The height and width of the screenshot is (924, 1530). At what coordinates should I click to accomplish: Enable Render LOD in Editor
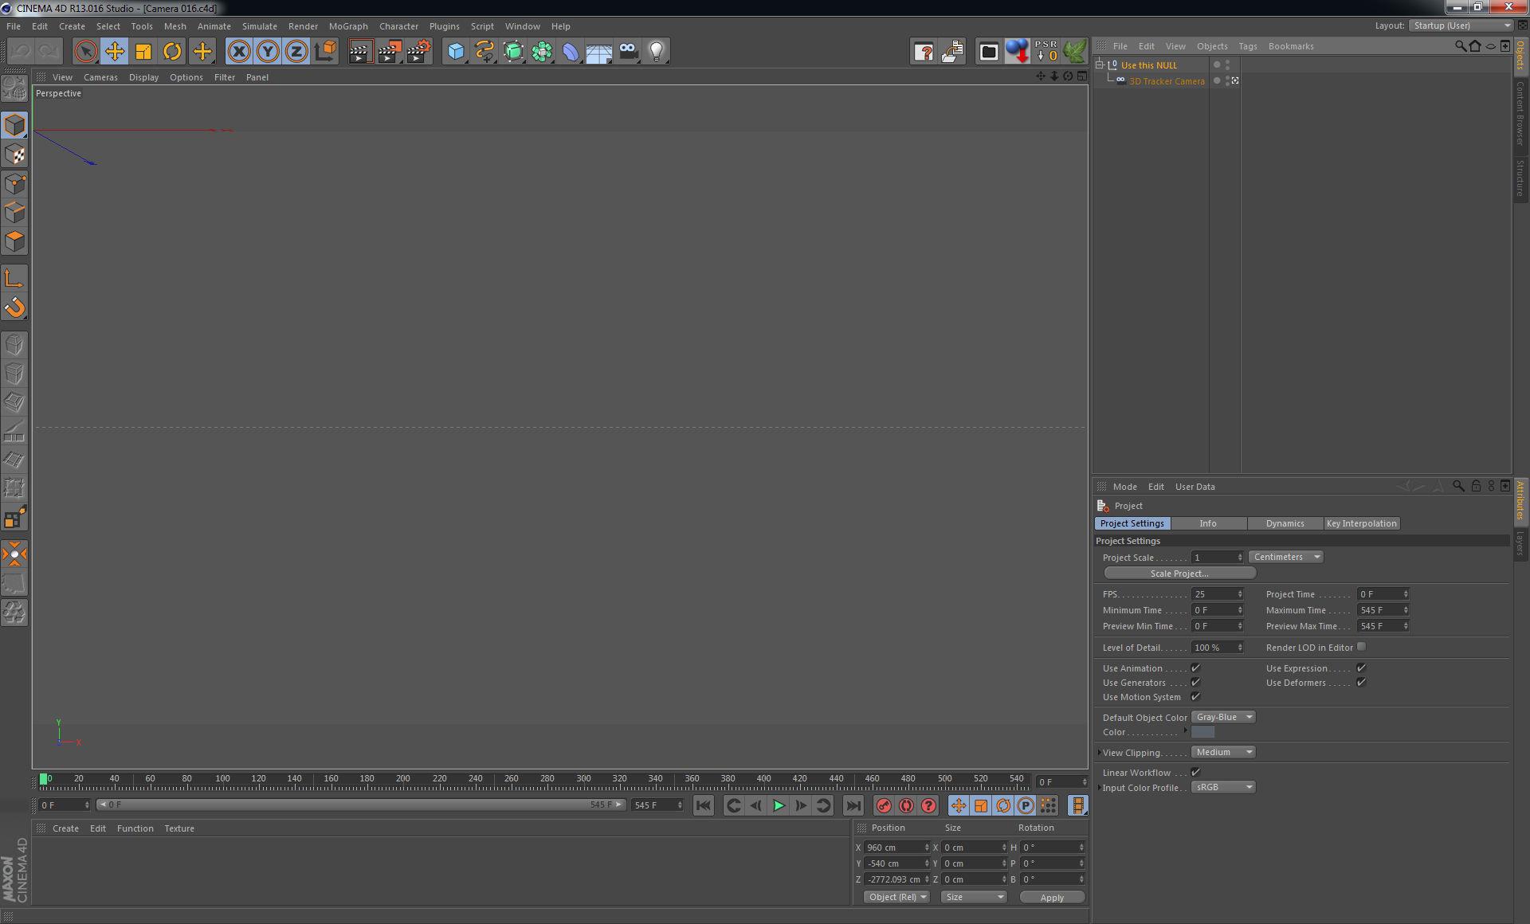[1361, 647]
